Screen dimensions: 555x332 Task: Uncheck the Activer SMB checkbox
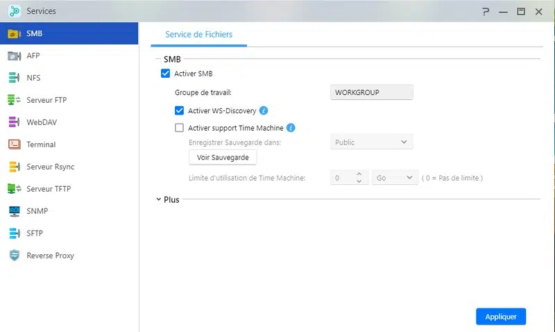[165, 74]
